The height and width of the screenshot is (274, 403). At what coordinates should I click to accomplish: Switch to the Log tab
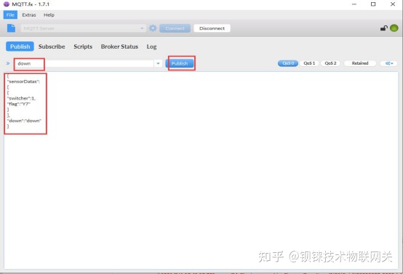pyautogui.click(x=151, y=47)
